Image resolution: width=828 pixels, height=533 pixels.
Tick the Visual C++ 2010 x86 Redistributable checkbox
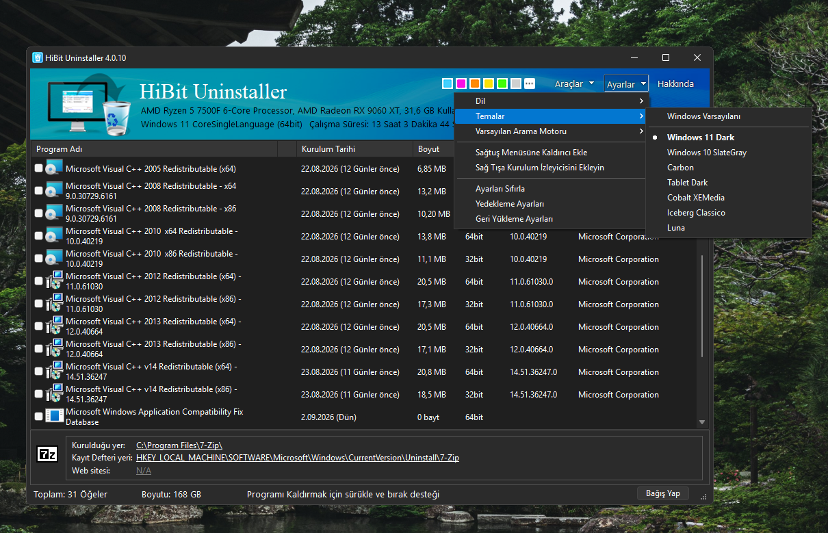(38, 259)
